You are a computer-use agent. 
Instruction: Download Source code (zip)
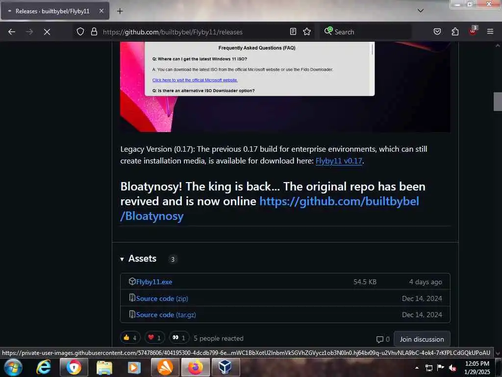click(x=162, y=298)
